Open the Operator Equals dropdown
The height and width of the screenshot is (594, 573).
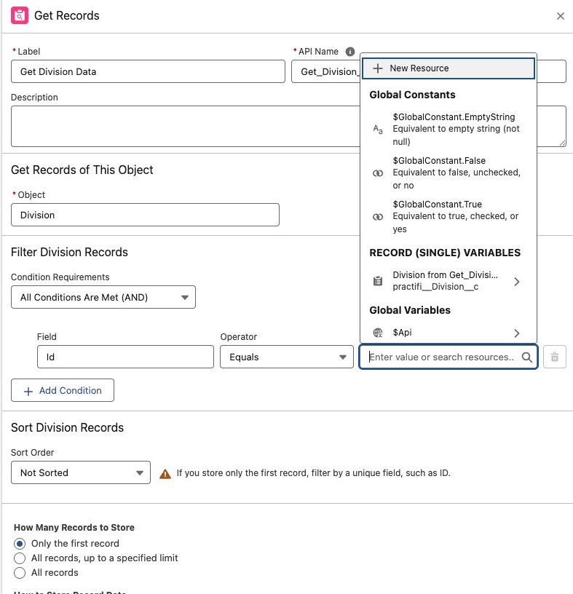287,357
